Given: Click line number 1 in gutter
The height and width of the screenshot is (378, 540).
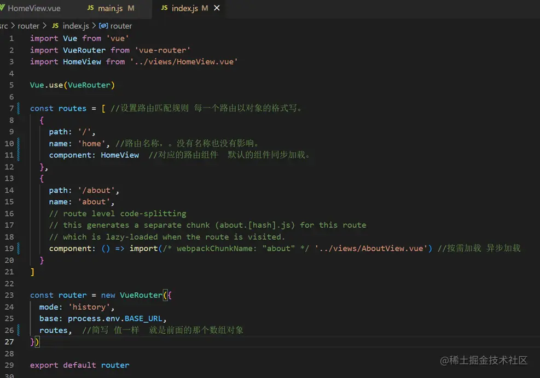Looking at the screenshot, I should tap(11, 38).
